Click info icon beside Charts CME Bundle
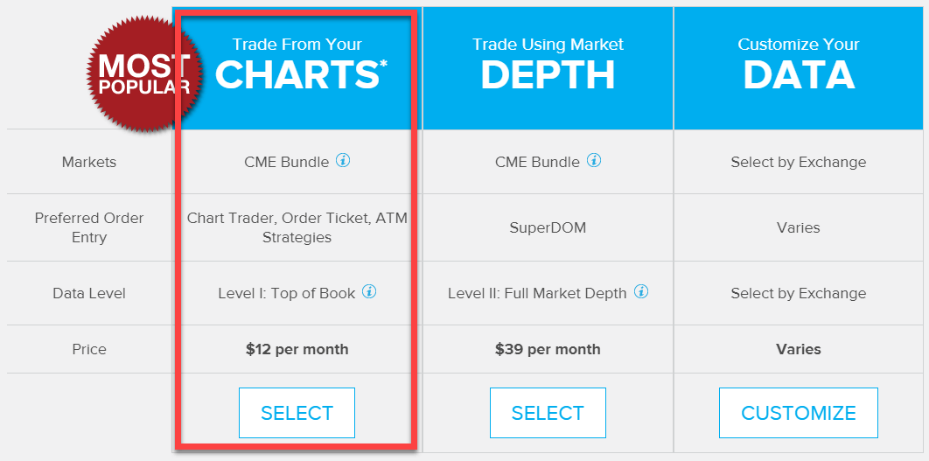 (343, 161)
